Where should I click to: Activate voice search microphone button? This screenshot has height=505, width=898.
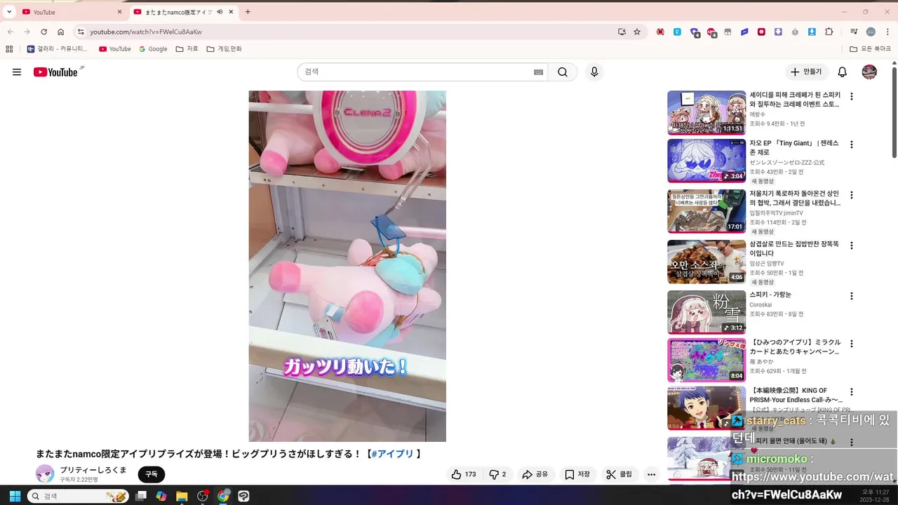click(x=594, y=72)
